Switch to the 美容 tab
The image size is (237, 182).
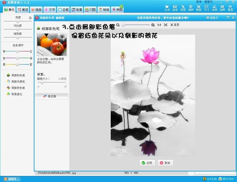pyautogui.click(x=23, y=10)
